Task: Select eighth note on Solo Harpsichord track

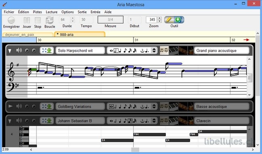Action: (x=125, y=51)
